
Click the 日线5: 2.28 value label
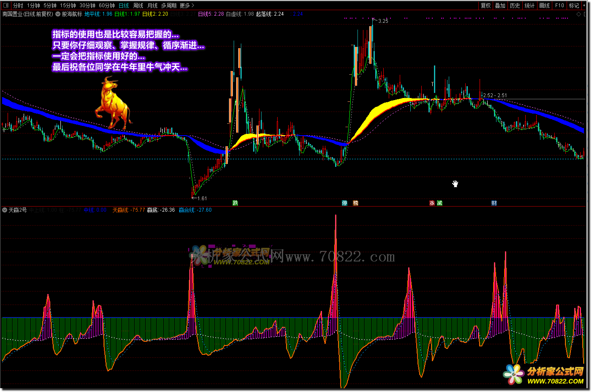tap(211, 14)
